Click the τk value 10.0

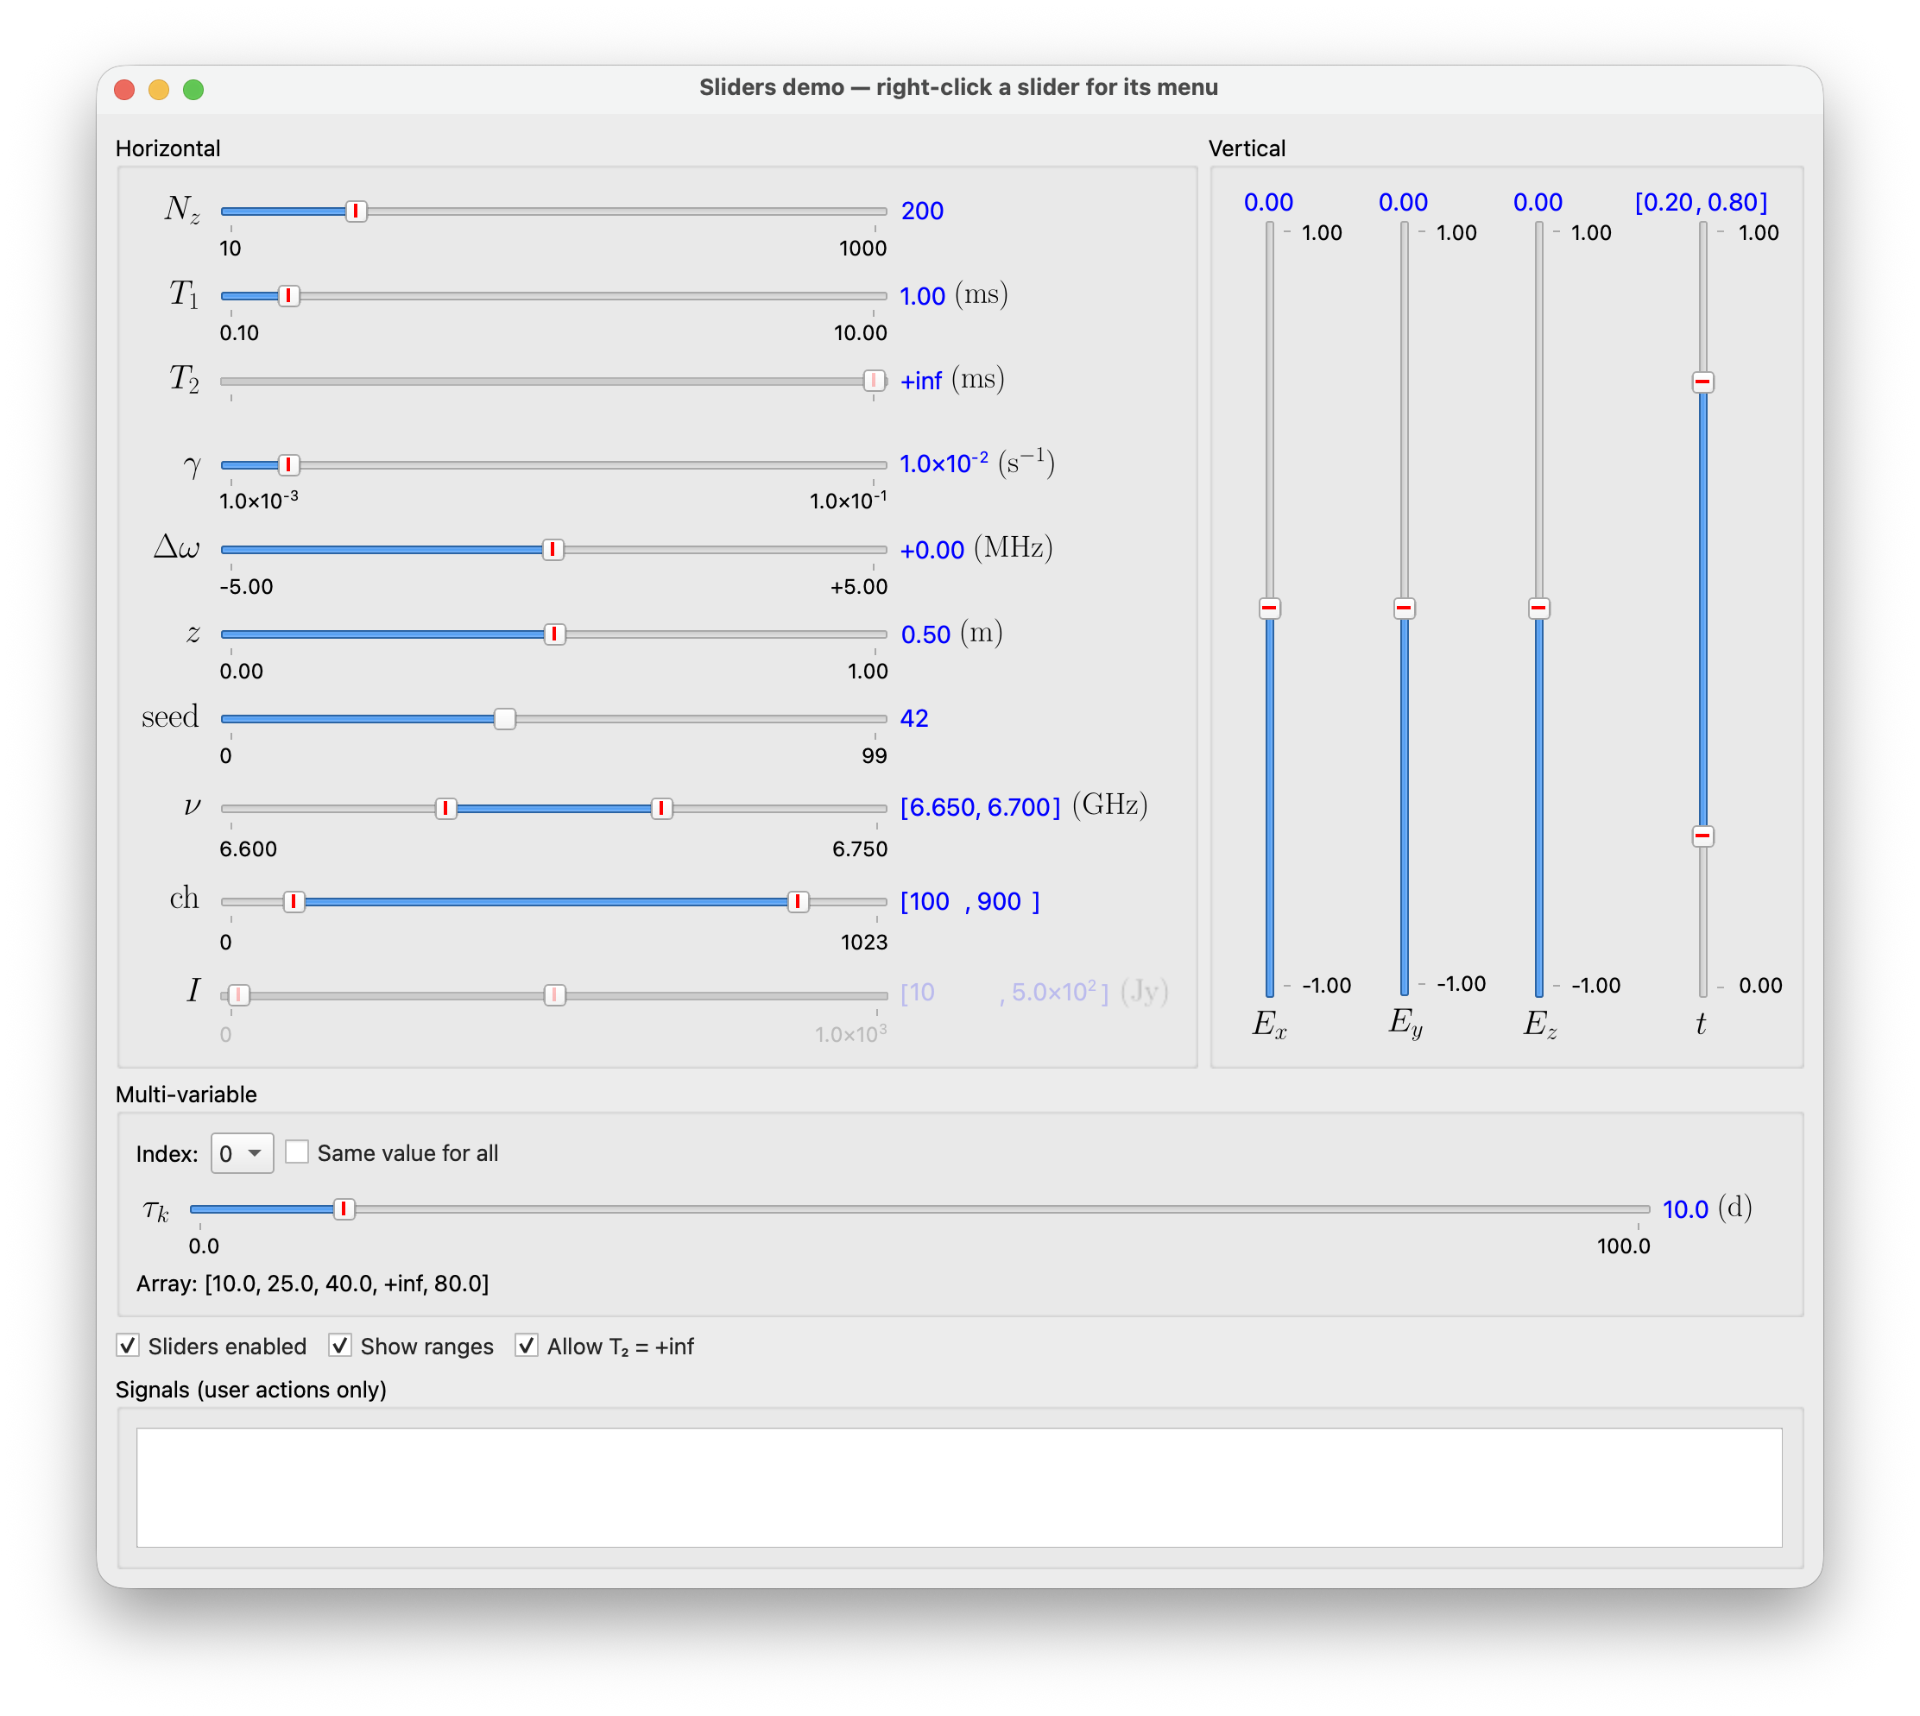1685,1209
